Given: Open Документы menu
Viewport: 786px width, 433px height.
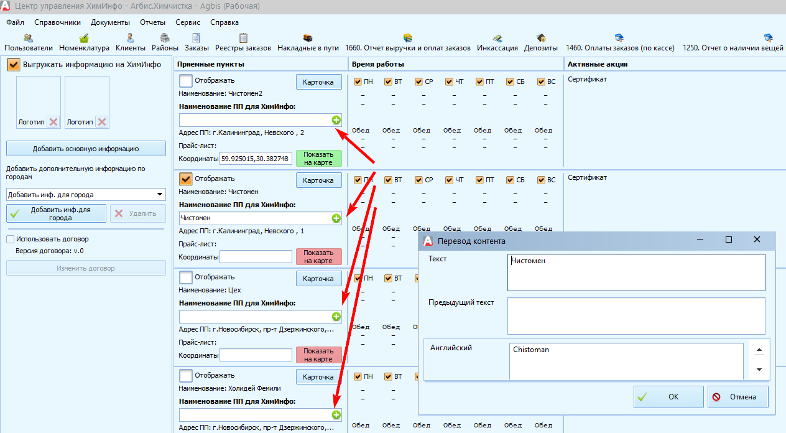Looking at the screenshot, I should [x=110, y=22].
